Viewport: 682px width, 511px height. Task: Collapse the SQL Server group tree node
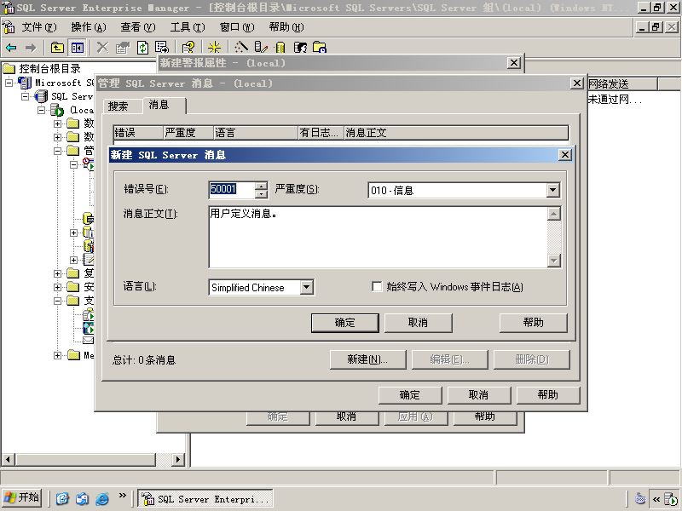(26, 96)
